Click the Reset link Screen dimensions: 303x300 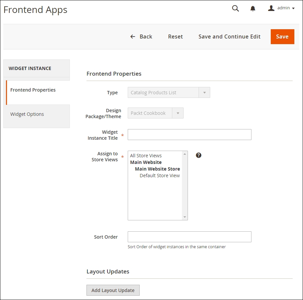click(x=175, y=37)
